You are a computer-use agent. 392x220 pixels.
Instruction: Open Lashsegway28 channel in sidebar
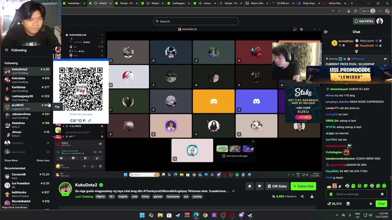[x=27, y=98]
